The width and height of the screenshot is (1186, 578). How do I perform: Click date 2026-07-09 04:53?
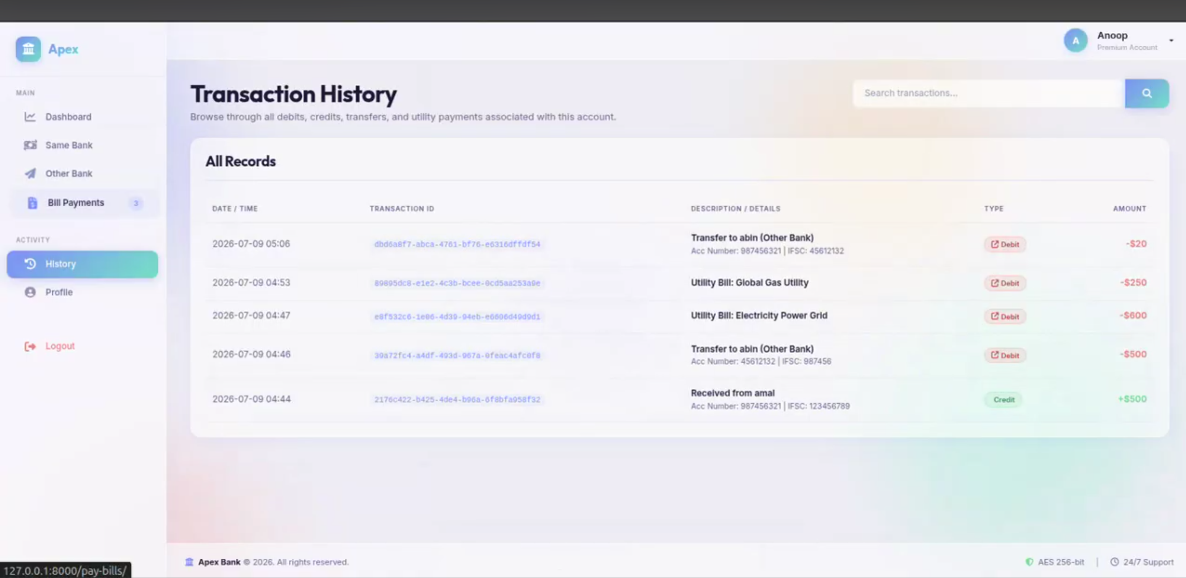click(x=251, y=282)
